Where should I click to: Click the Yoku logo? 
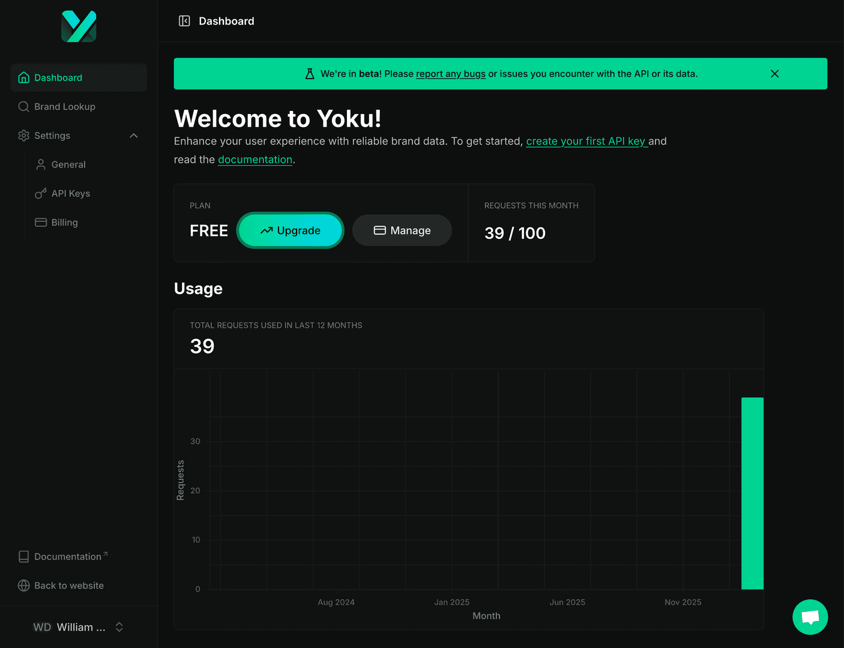78,26
